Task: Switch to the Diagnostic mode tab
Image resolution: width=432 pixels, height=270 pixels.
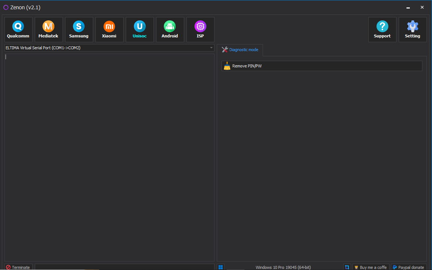Action: pyautogui.click(x=240, y=50)
